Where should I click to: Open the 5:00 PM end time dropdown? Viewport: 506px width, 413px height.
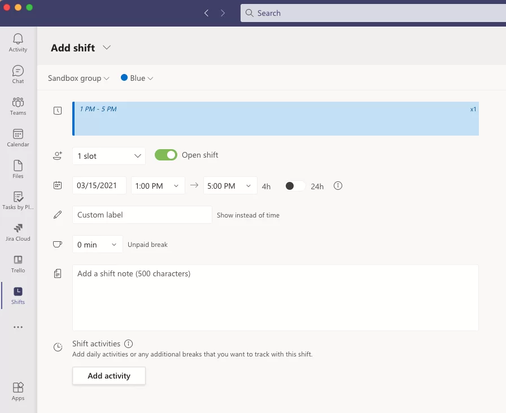click(229, 185)
